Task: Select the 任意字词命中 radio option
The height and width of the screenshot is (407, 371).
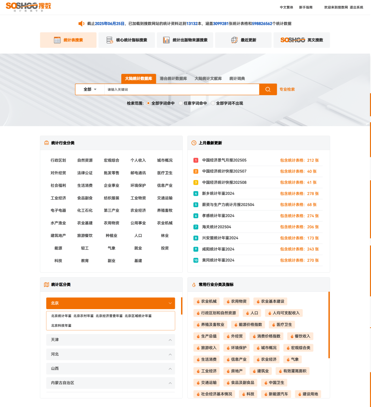Action: [x=181, y=103]
